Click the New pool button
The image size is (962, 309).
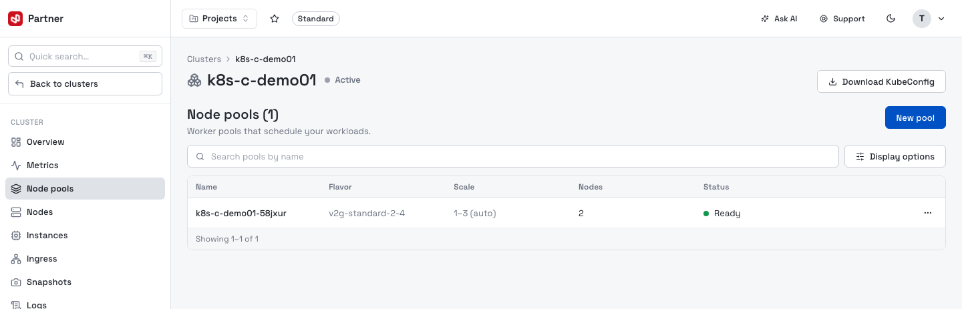(915, 117)
